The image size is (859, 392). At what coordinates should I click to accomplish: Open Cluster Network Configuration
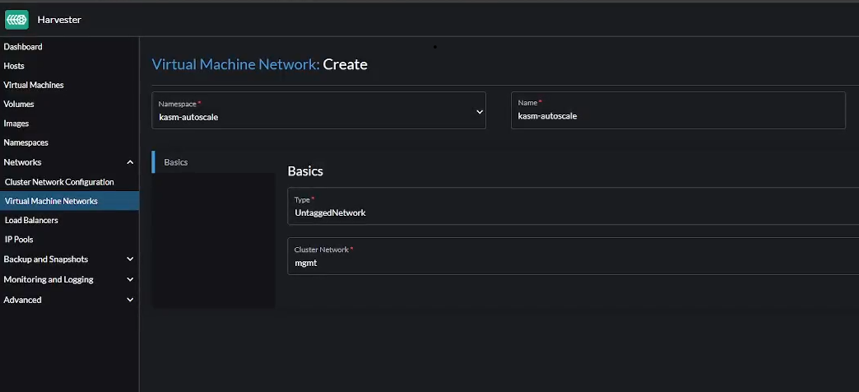click(x=59, y=182)
